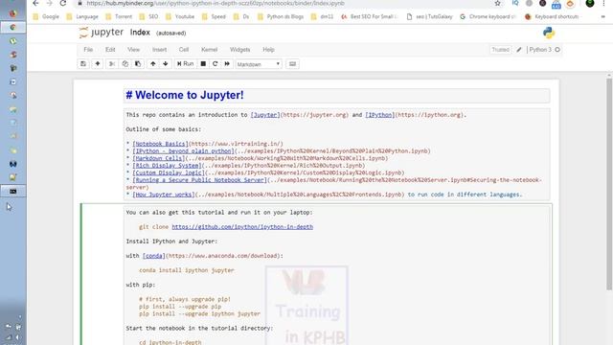
Task: Open the Python ds Blogs bookmark folder
Action: coord(281,17)
